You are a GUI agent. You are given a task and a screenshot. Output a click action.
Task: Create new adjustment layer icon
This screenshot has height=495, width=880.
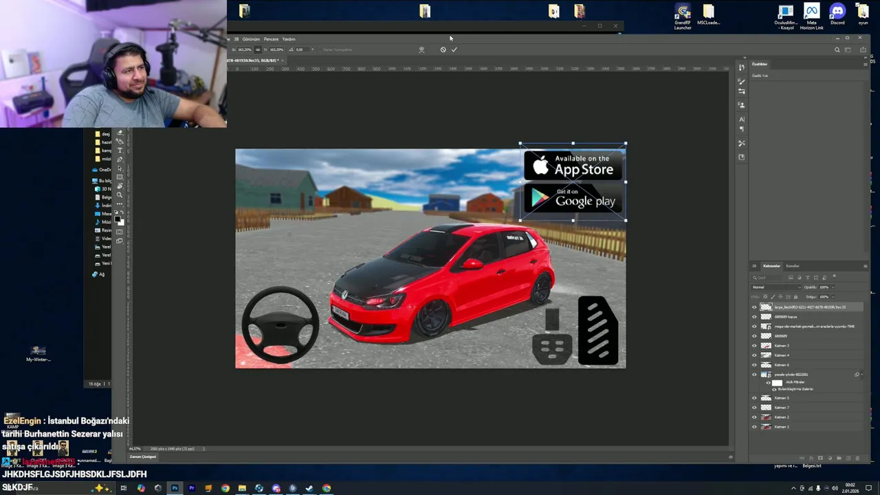point(830,458)
